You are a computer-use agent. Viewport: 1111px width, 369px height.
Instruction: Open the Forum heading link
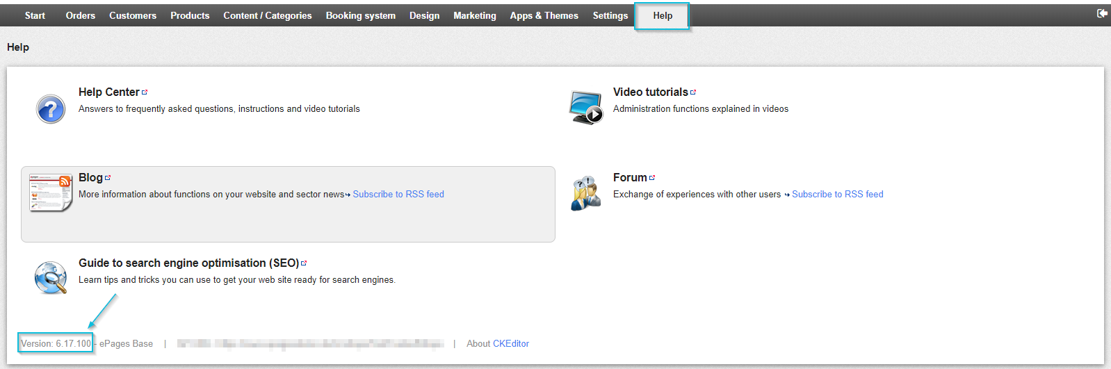[630, 177]
